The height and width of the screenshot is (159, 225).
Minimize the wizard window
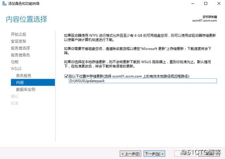tap(193, 4)
